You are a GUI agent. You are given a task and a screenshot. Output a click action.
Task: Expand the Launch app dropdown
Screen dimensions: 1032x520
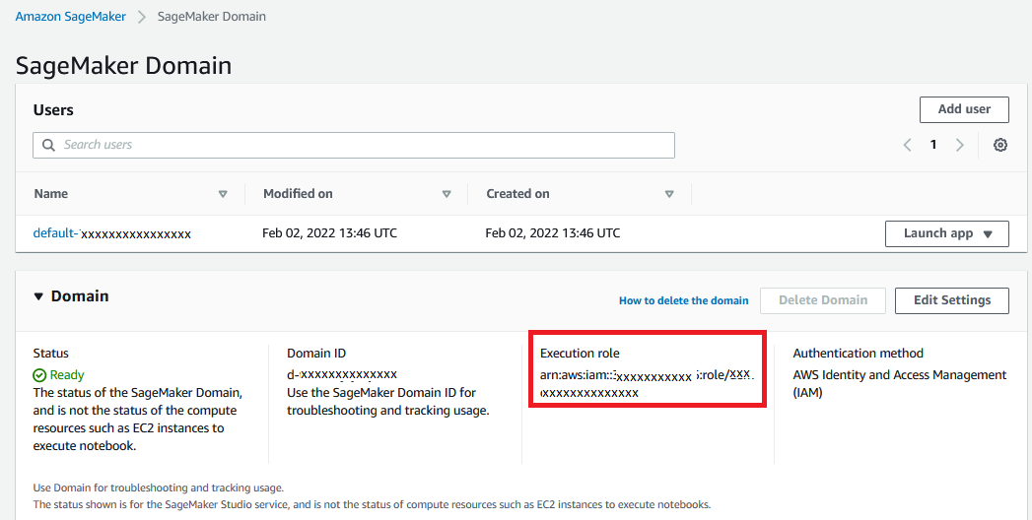pos(946,233)
